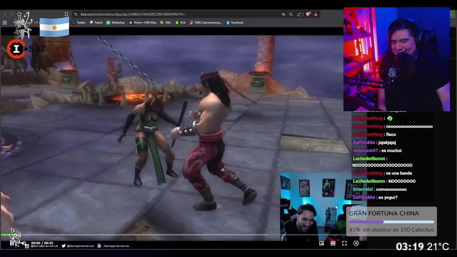Open the Twitter bookmark

point(79,22)
